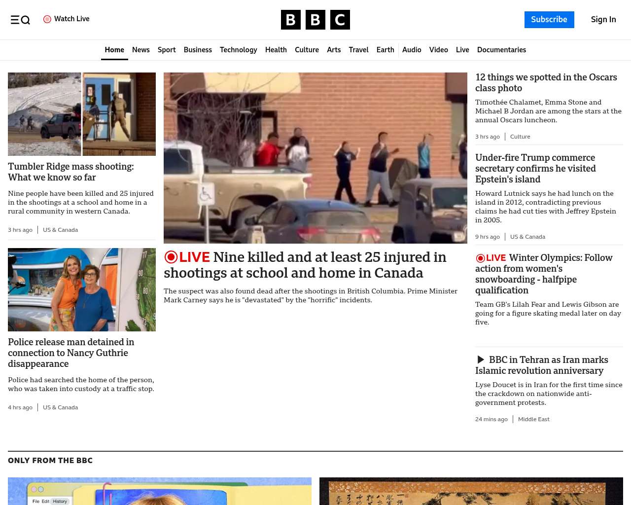
Task: Click the Lyse Doucet in Iran summary
Action: (549, 394)
